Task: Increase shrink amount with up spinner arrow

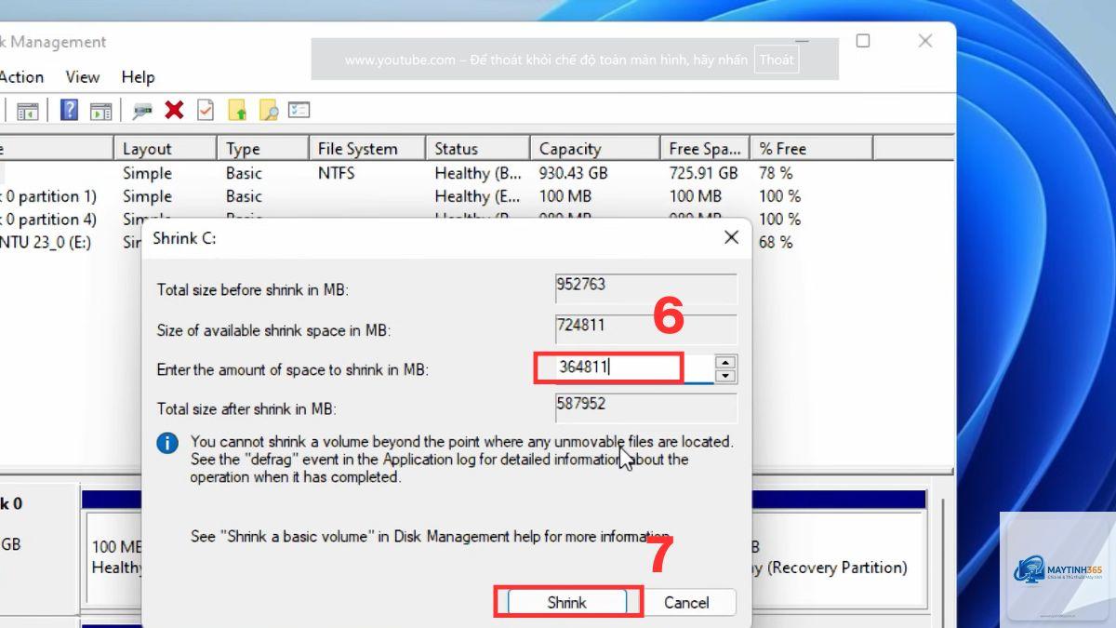Action: tap(726, 362)
